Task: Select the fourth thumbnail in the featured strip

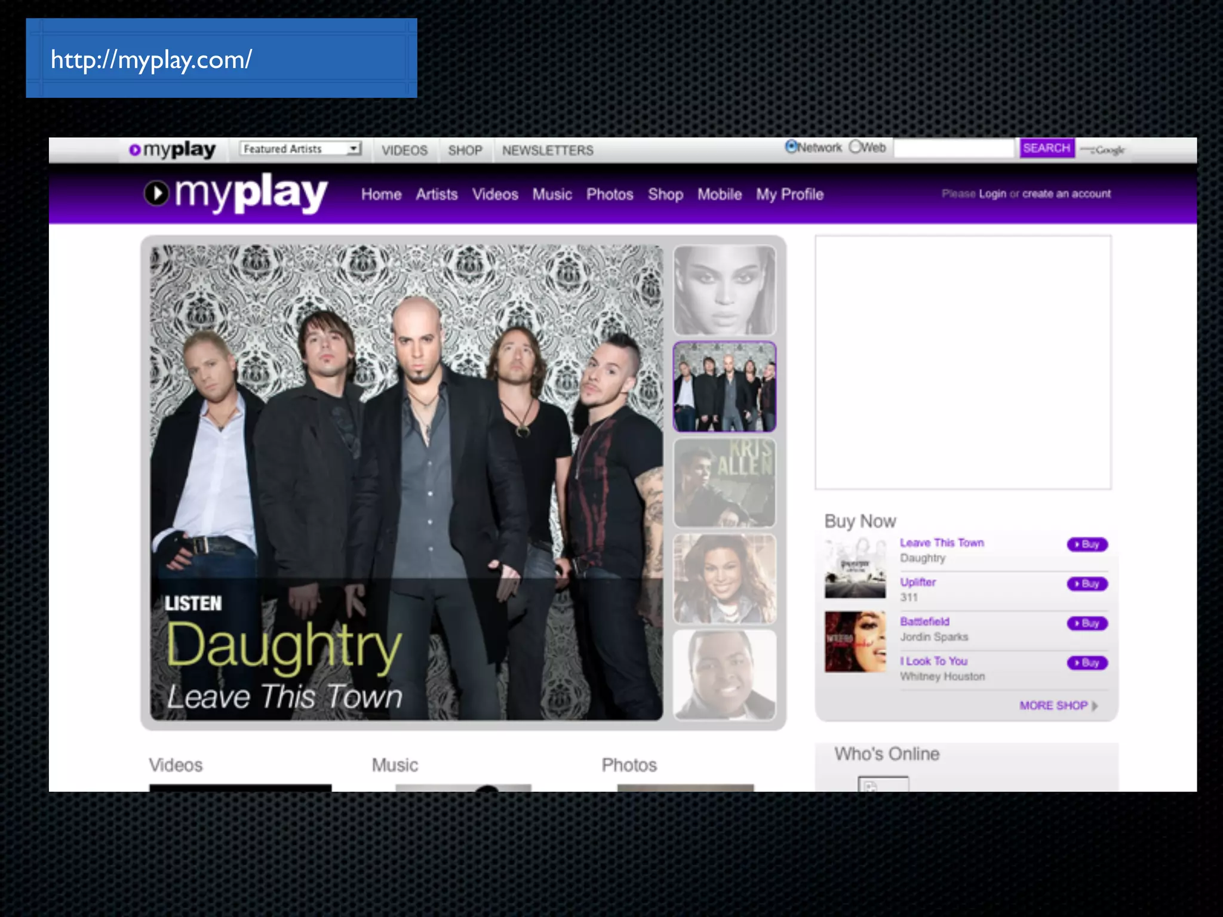Action: pyautogui.click(x=725, y=579)
